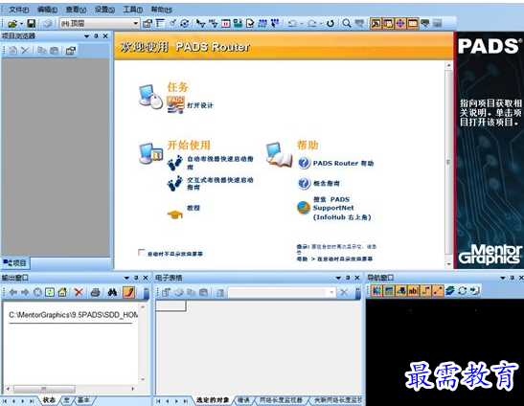Check the don't show welcome screen checkbox
Viewport: 524px width, 406px height.
142,252
